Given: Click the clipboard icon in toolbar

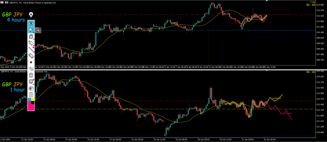Looking at the screenshot, I should tap(31, 94).
